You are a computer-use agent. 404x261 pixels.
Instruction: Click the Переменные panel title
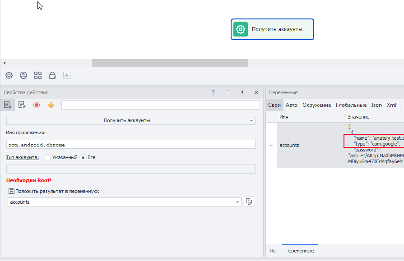pos(283,92)
